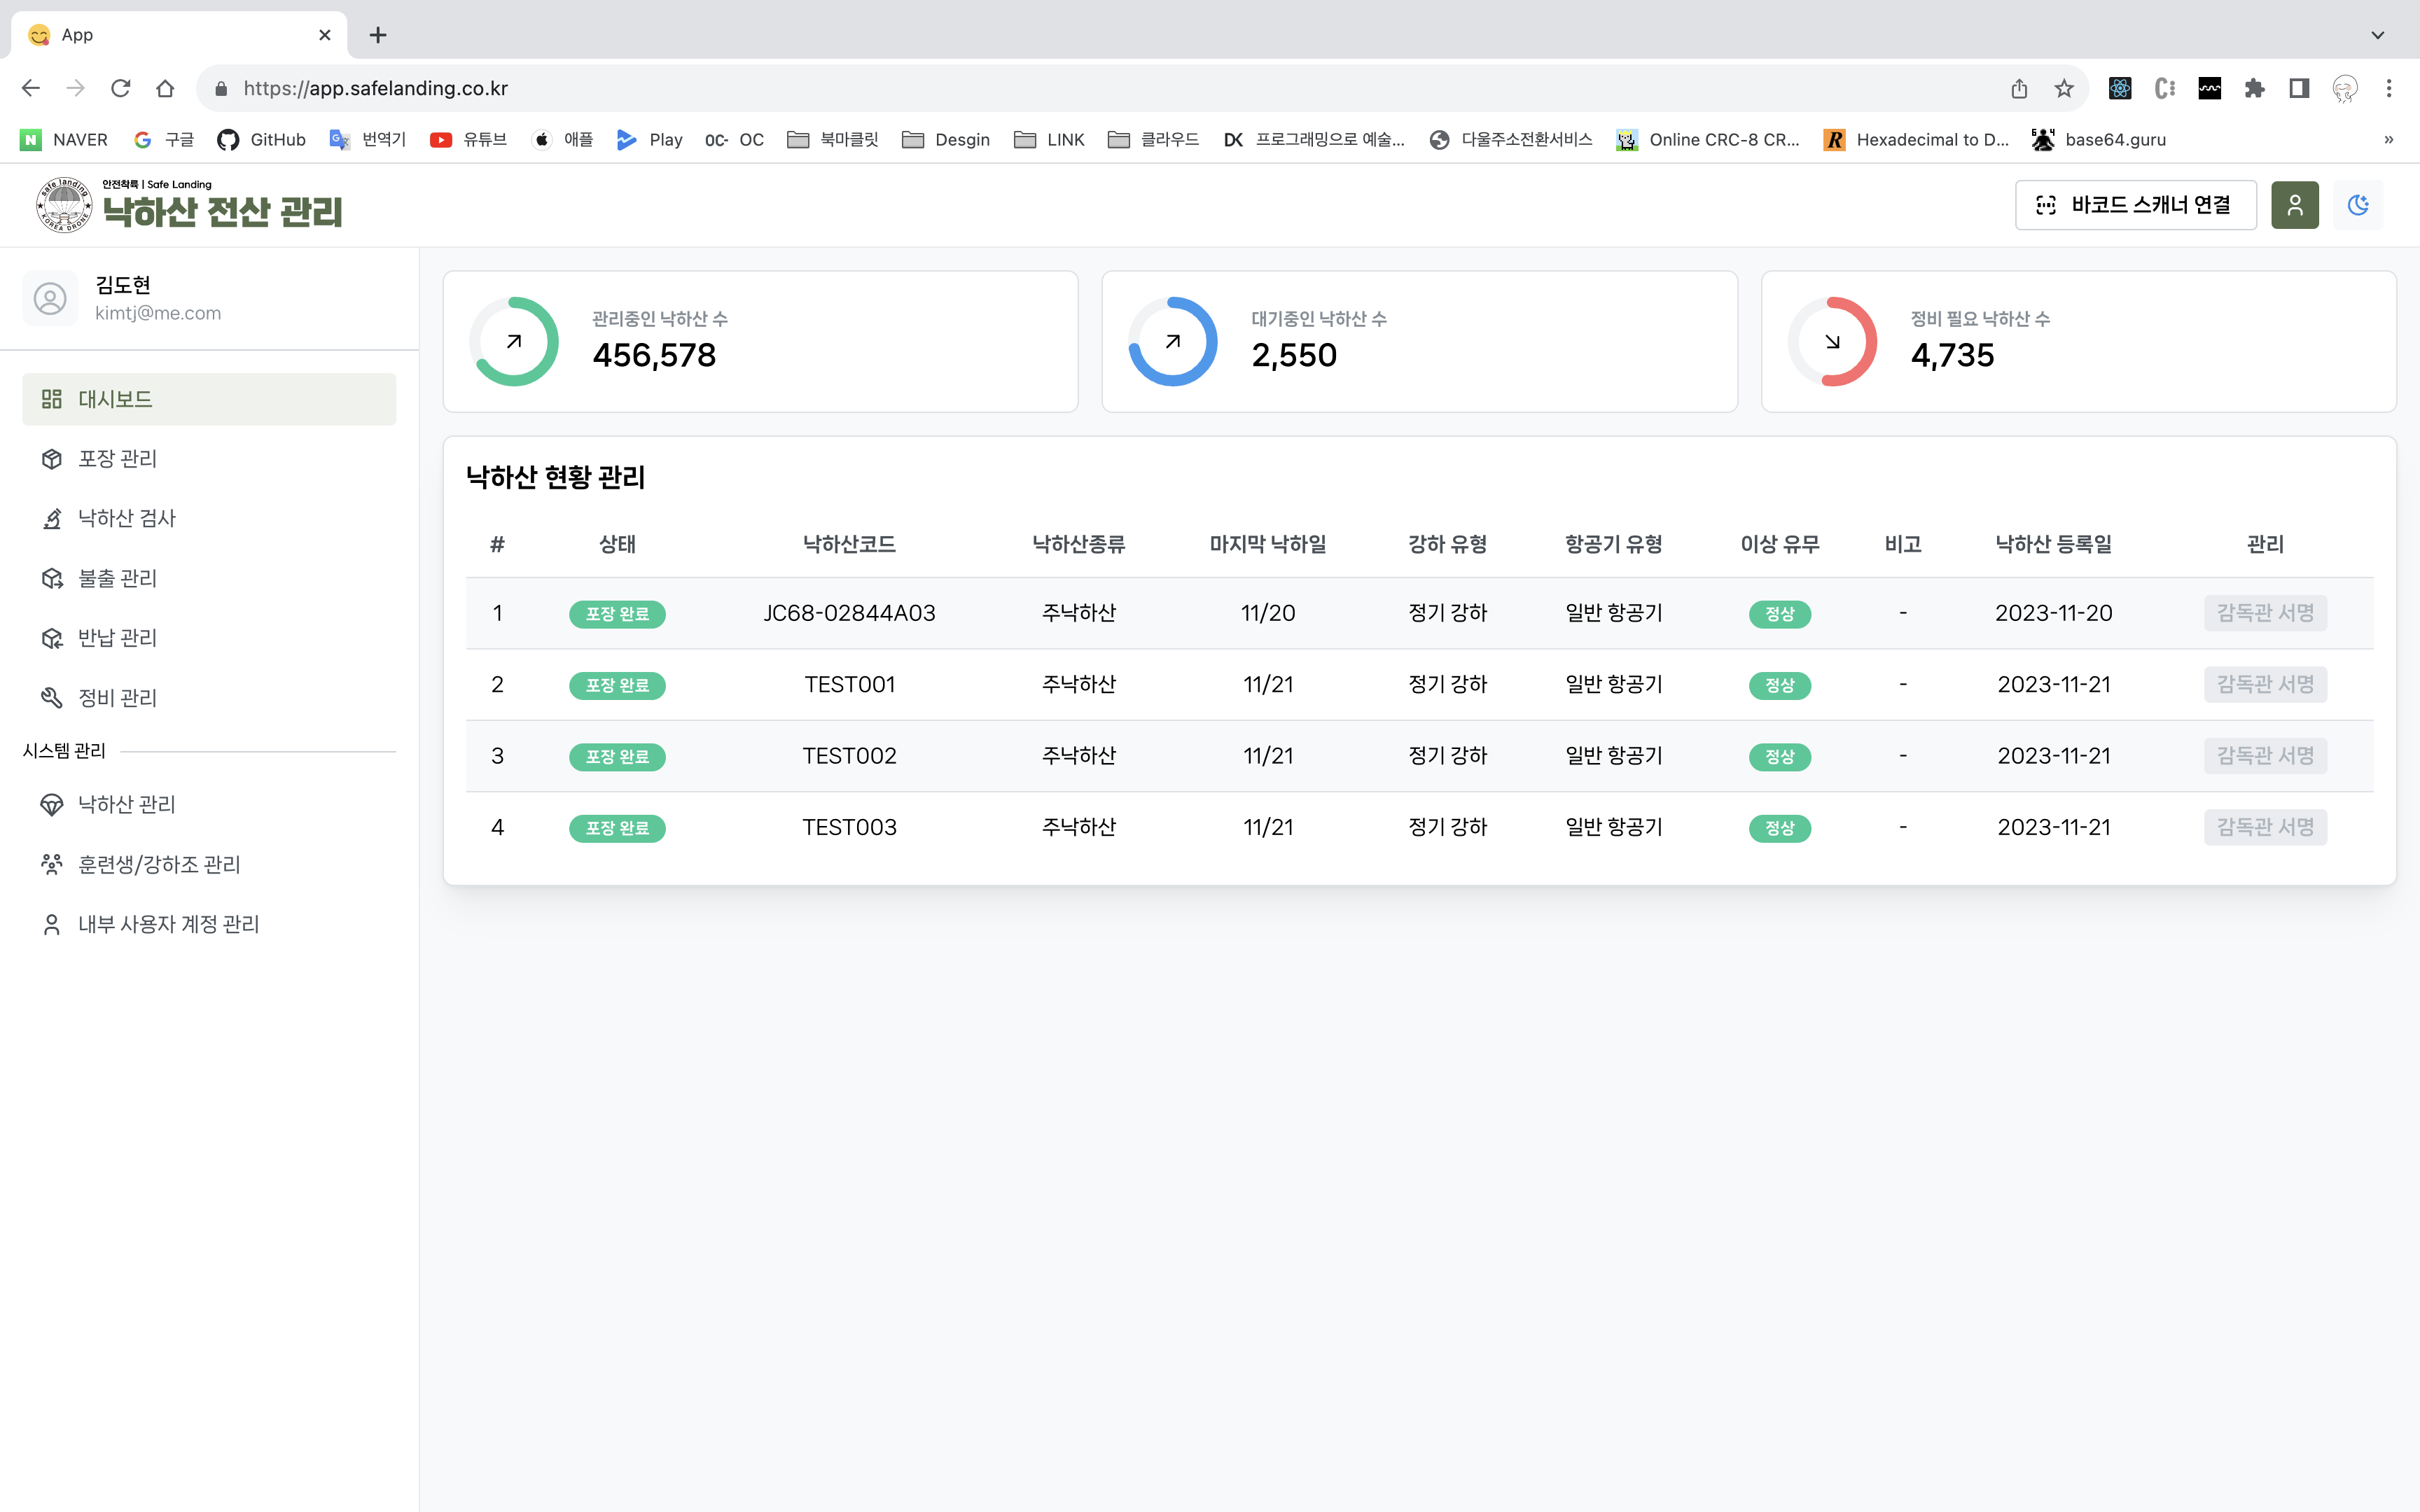Click the 낙하산 관리 parachute icon
Screen dimensions: 2420x1512
click(x=52, y=805)
